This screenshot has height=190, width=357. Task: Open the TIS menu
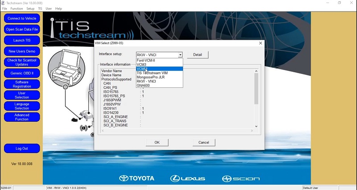coord(40,8)
